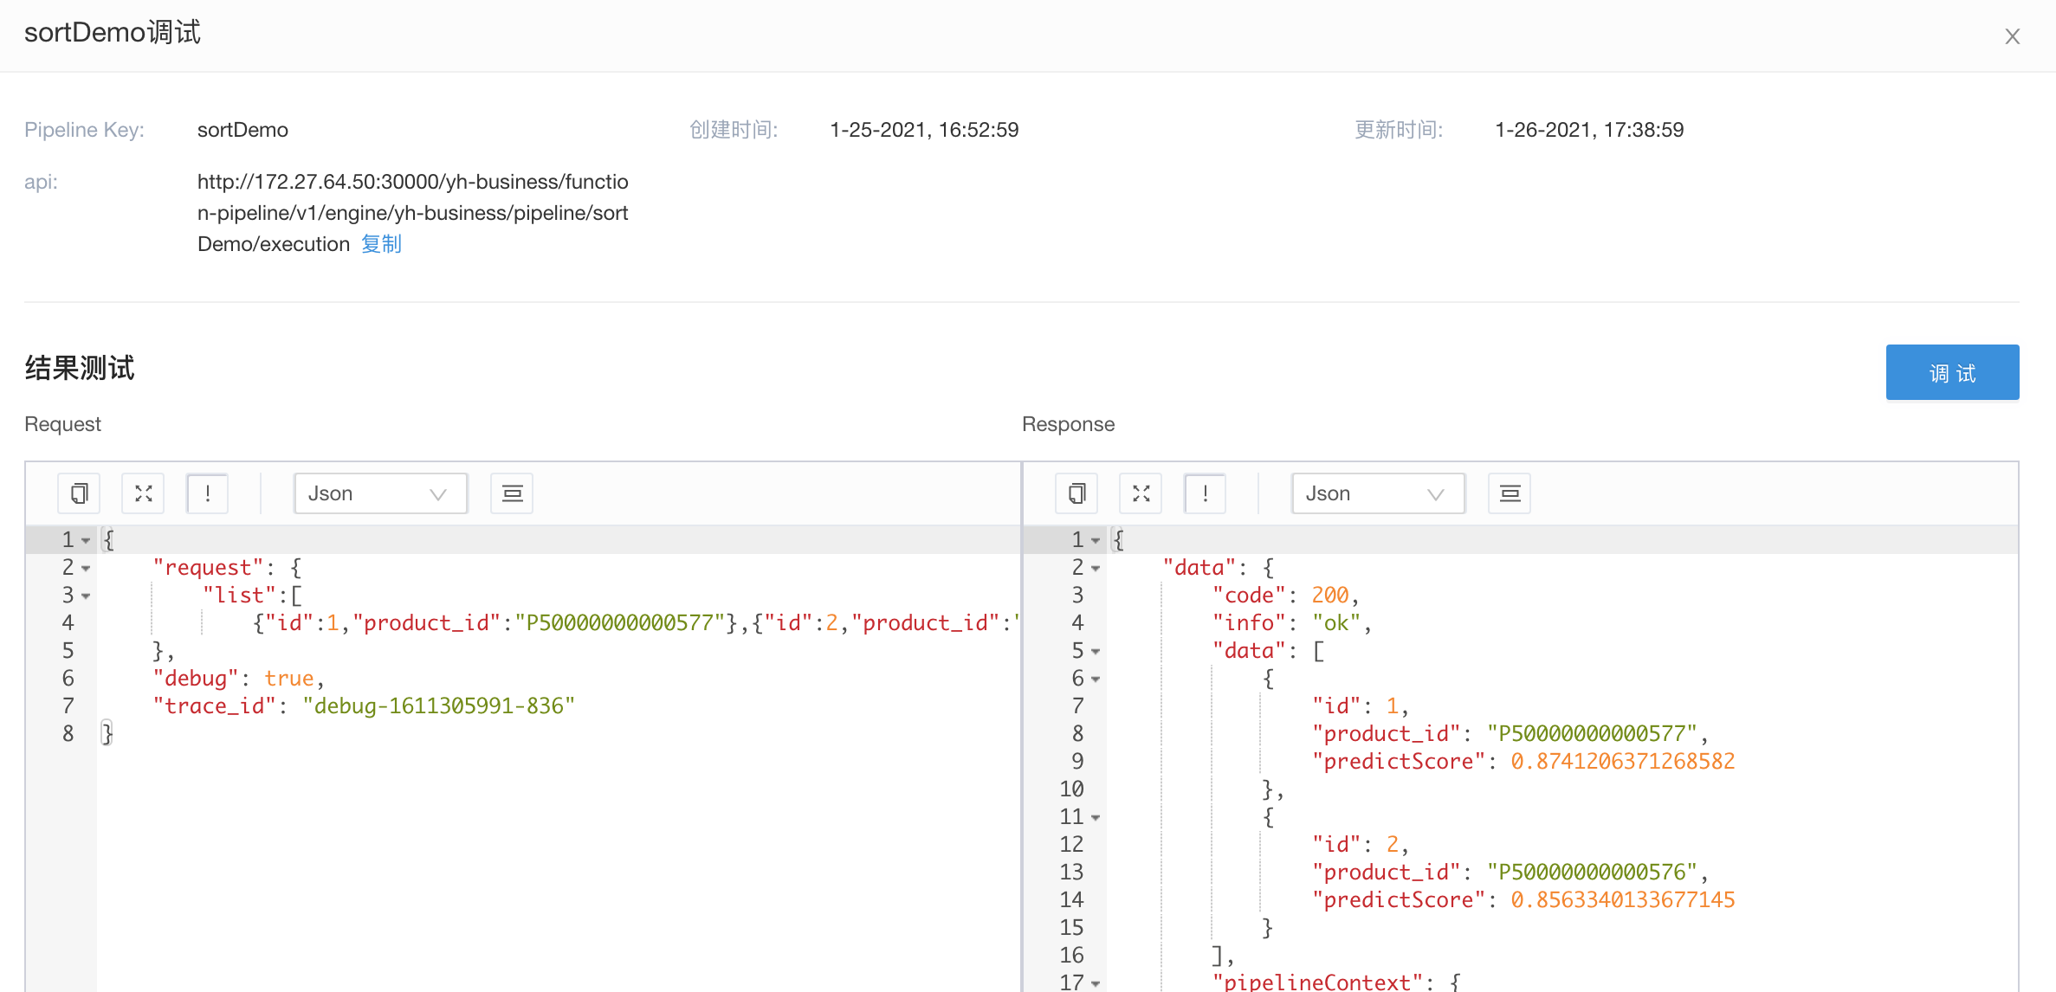Click the creation time 1-25-2021, 16:52:59

coord(924,130)
